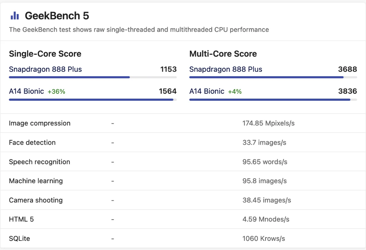The width and height of the screenshot is (366, 250).
Task: Click the +4% multi-core difference label
Action: (x=235, y=92)
